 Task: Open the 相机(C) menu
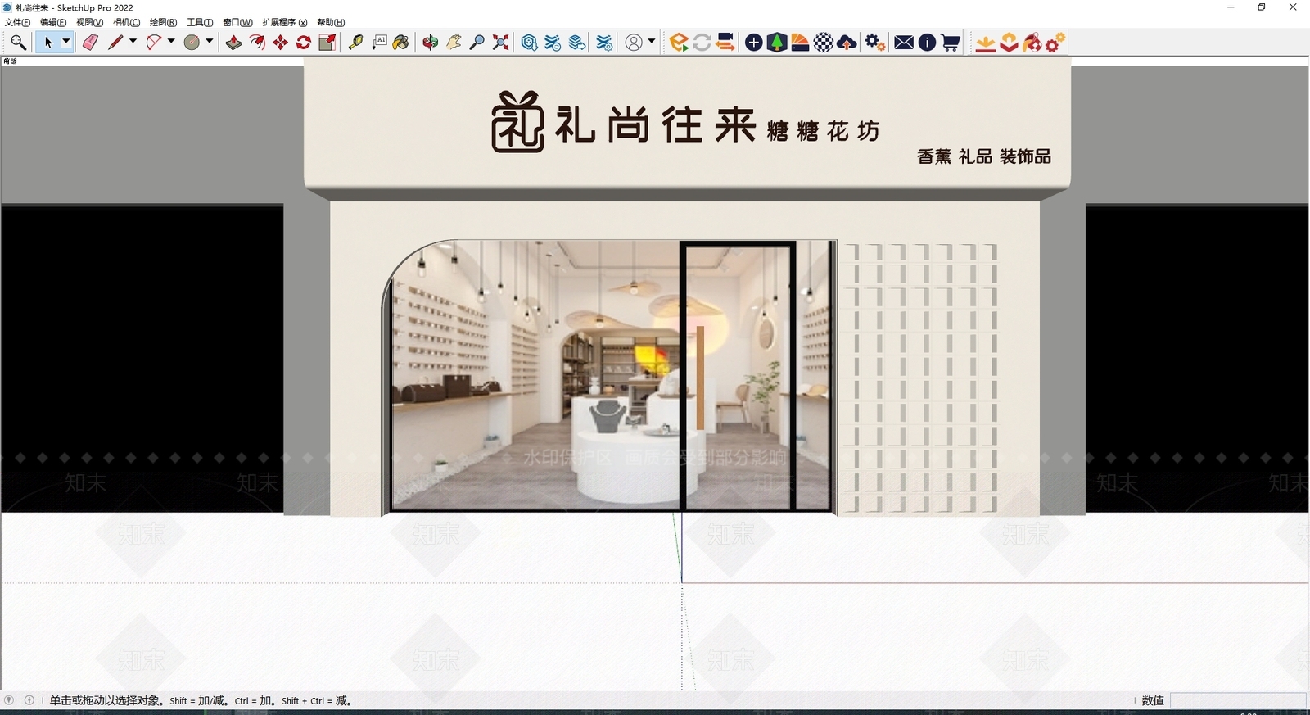coord(126,22)
